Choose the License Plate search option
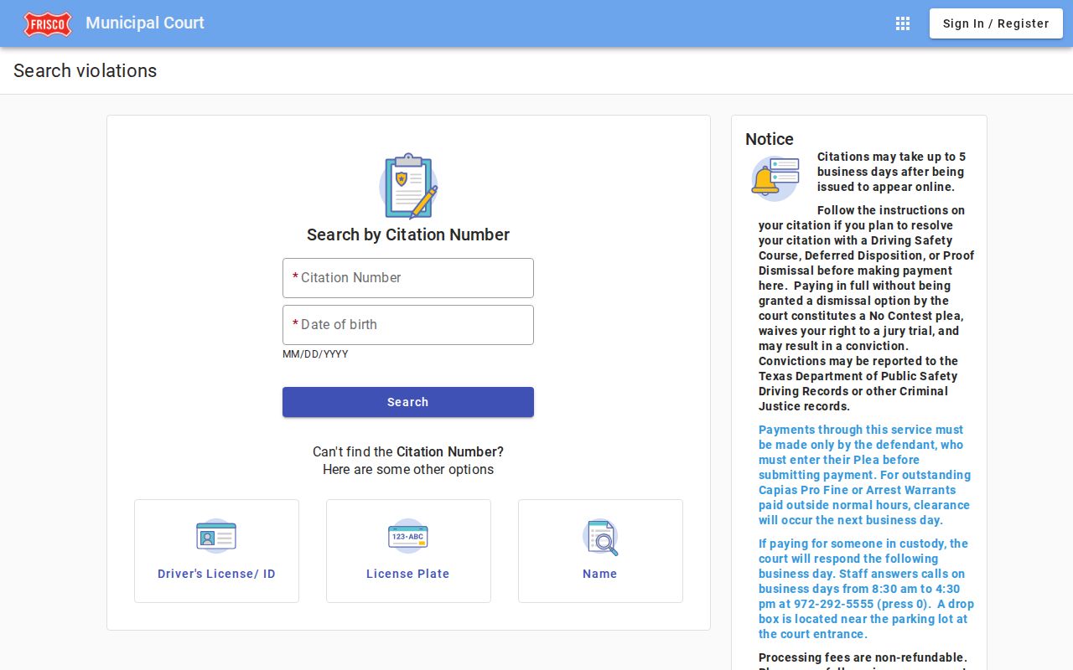Screen dimensions: 1073x670 pyautogui.click(x=408, y=551)
